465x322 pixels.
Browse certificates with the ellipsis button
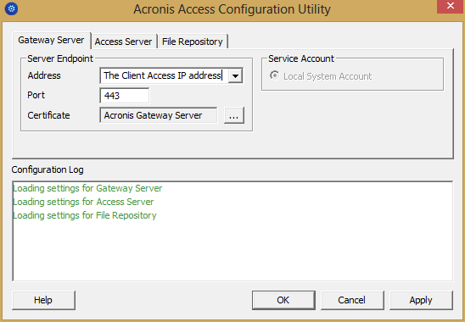[234, 115]
